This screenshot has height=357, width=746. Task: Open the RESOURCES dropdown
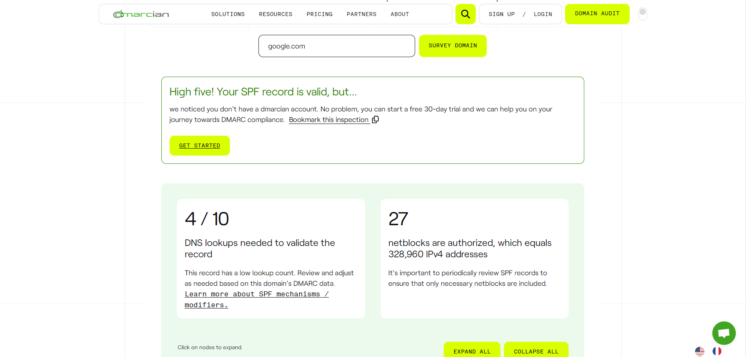click(x=275, y=14)
